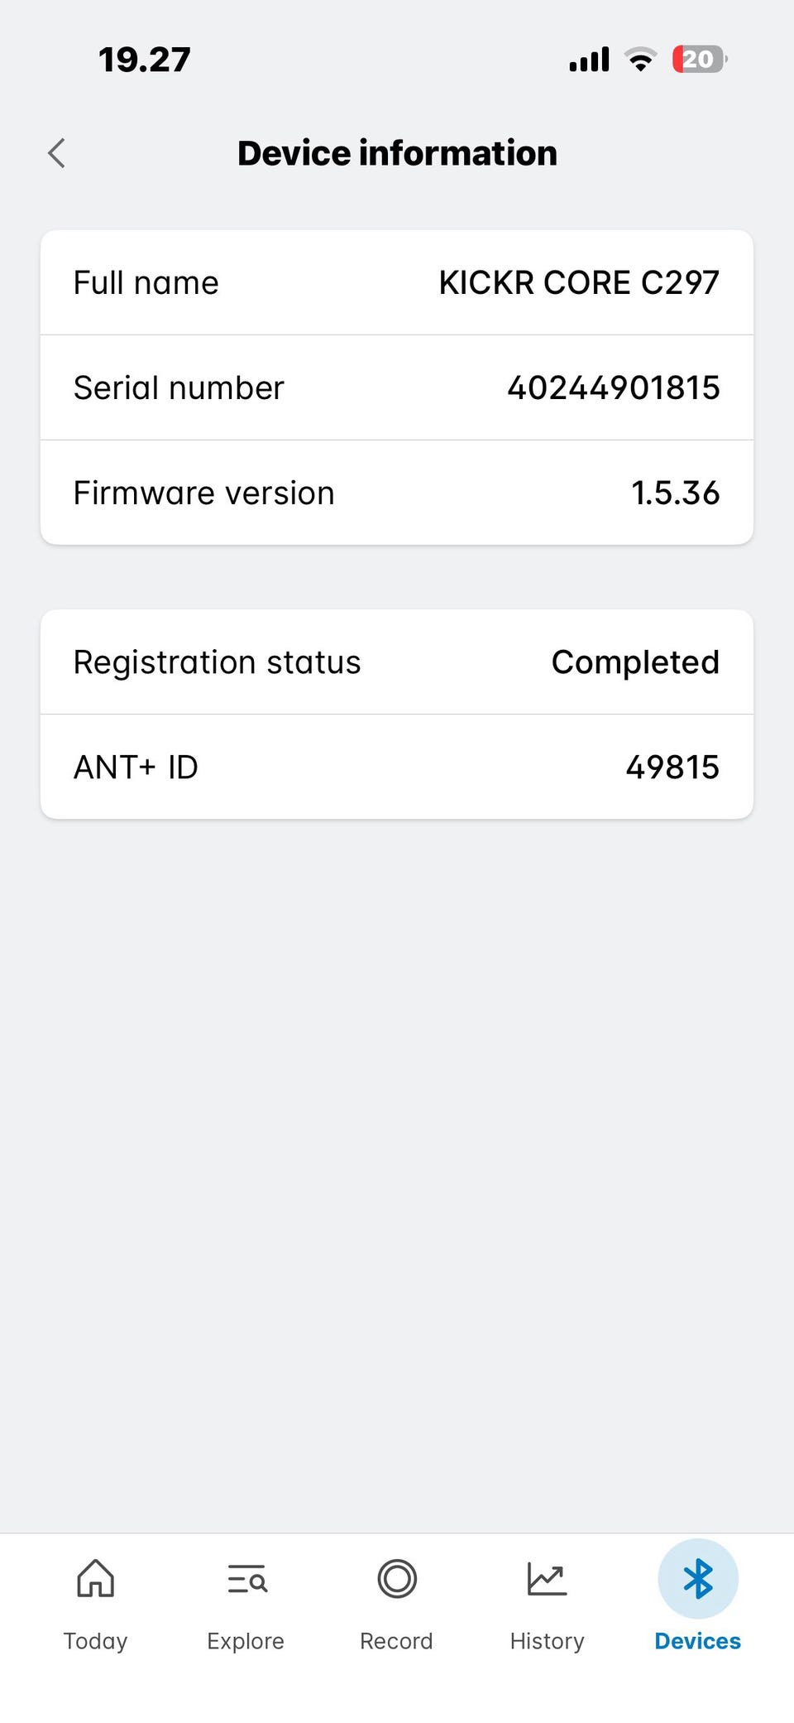The width and height of the screenshot is (794, 1723).
Task: Tap the Wi-Fi status icon
Action: coord(640,60)
